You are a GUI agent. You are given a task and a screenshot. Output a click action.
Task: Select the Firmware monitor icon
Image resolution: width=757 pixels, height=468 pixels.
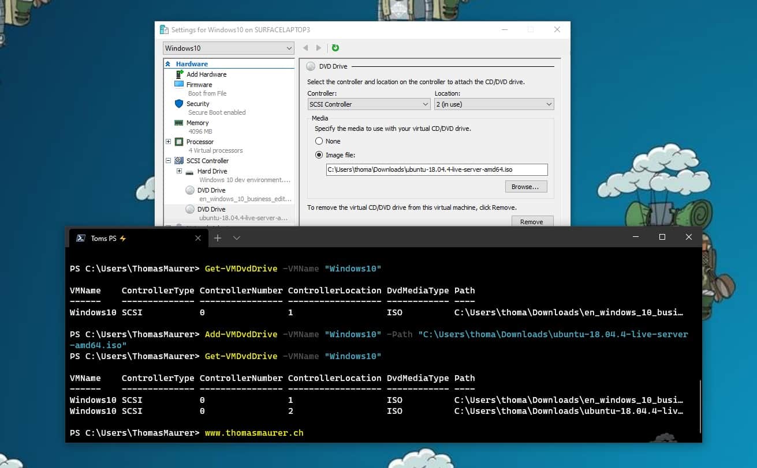(179, 84)
